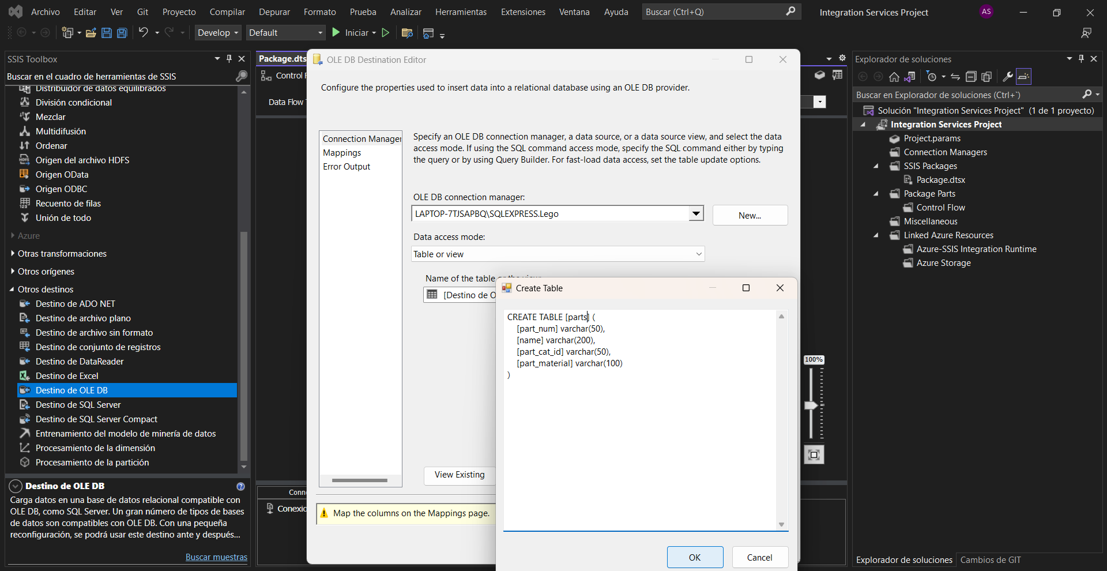Switch to the Cambios de GIT tab

990,560
